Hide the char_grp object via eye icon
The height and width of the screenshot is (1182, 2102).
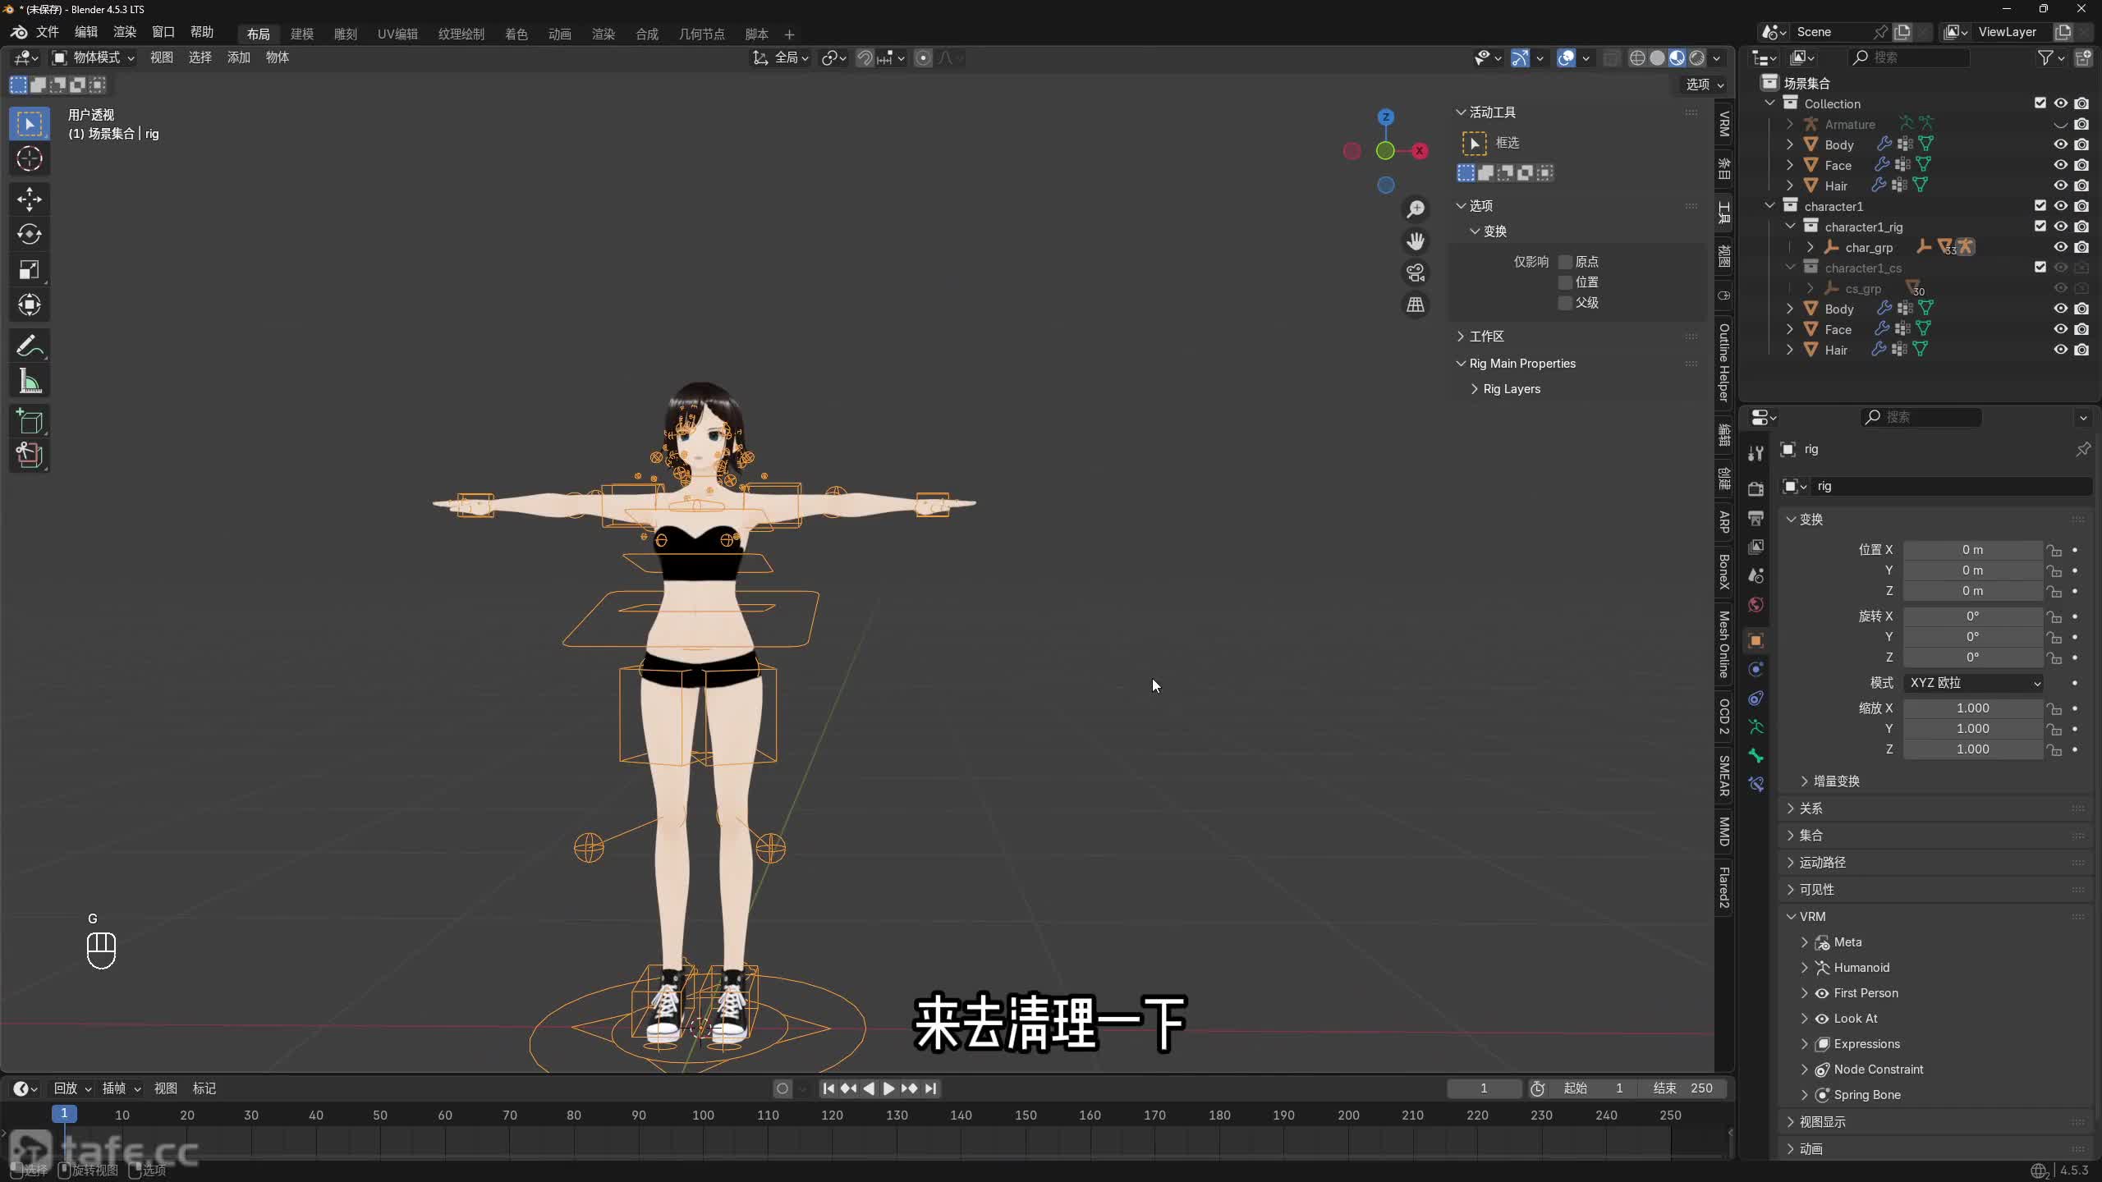(2060, 247)
